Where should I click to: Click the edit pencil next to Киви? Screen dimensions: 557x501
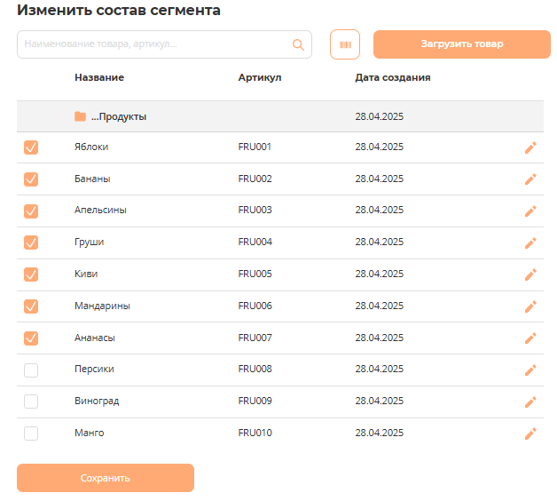[x=530, y=274]
